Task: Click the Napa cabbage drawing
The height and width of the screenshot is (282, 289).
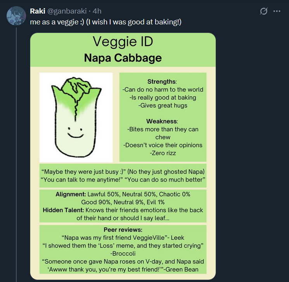Action: pos(76,117)
